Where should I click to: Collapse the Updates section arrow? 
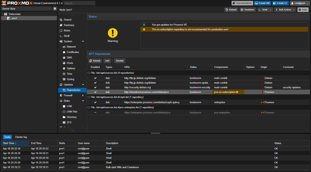click(83, 85)
